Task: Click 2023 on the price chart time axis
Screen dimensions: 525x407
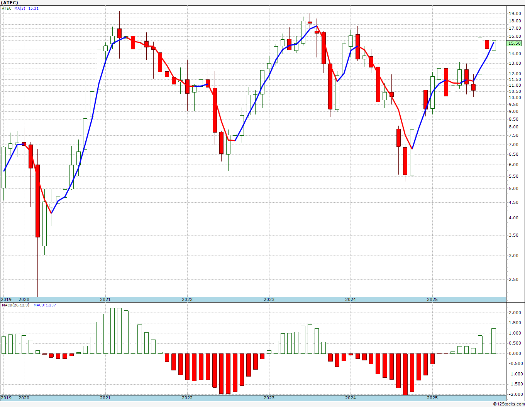Action: coord(269,299)
